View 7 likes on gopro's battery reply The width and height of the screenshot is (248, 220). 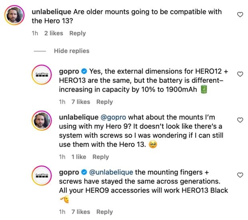pyautogui.click(x=80, y=102)
